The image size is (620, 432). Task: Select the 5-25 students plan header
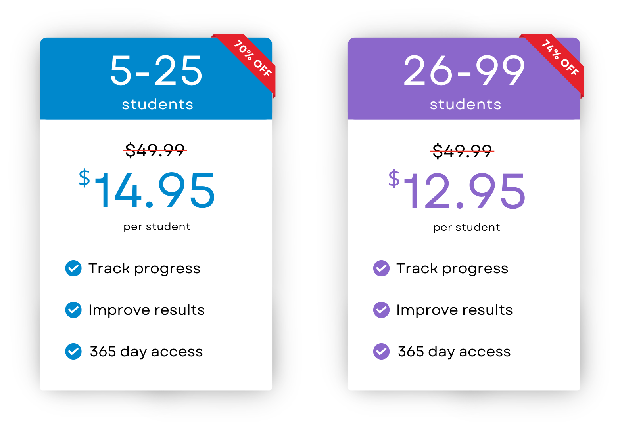click(x=156, y=78)
